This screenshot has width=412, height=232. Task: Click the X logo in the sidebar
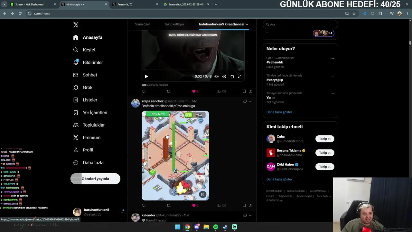[76, 25]
